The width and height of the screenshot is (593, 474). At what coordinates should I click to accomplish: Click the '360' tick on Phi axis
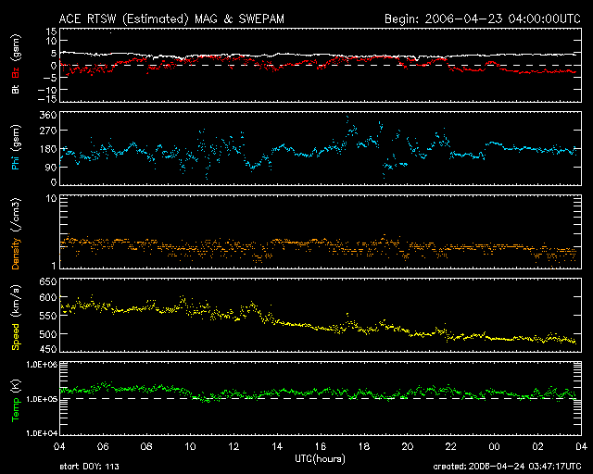click(x=48, y=115)
